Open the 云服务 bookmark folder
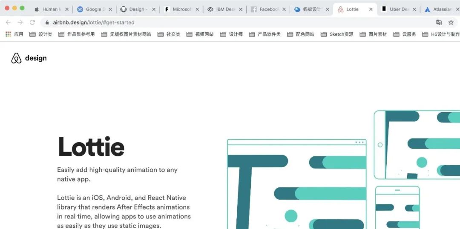 point(405,34)
